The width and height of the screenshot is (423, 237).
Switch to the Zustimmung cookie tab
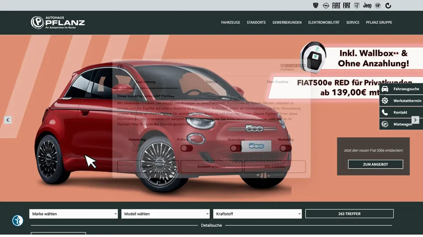145,82
